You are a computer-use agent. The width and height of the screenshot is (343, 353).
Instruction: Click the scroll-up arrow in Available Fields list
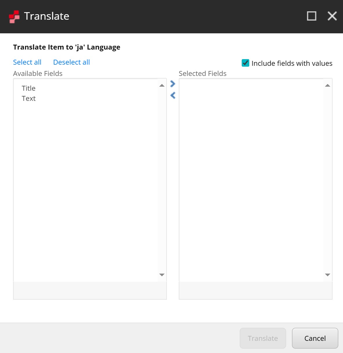click(161, 84)
